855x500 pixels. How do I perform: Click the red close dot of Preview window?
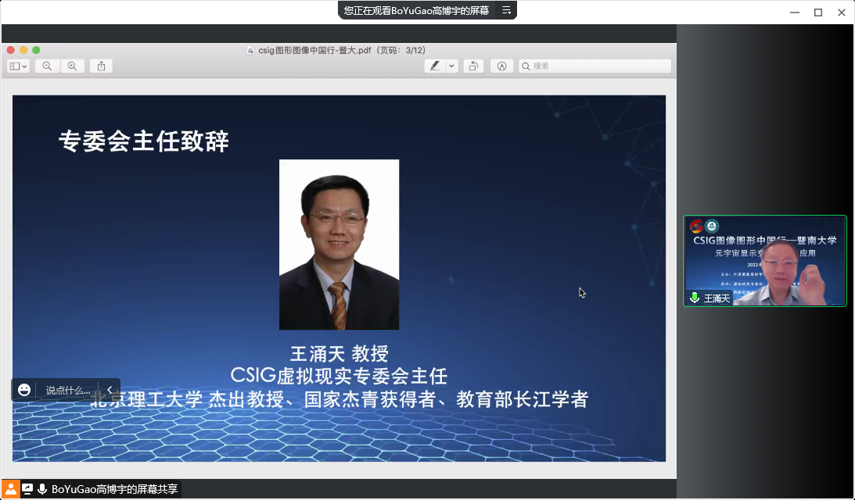(x=10, y=50)
